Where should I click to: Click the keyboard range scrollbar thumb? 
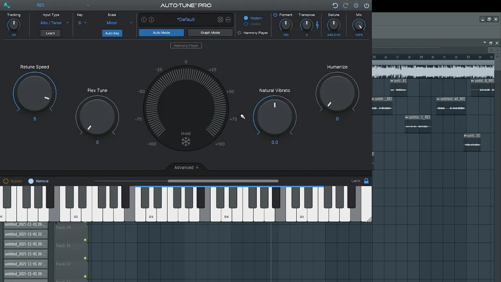coord(223,181)
